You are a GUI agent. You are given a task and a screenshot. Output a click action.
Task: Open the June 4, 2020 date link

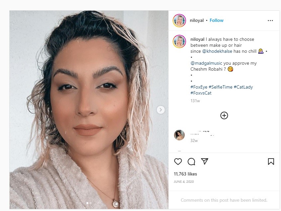[x=184, y=182]
